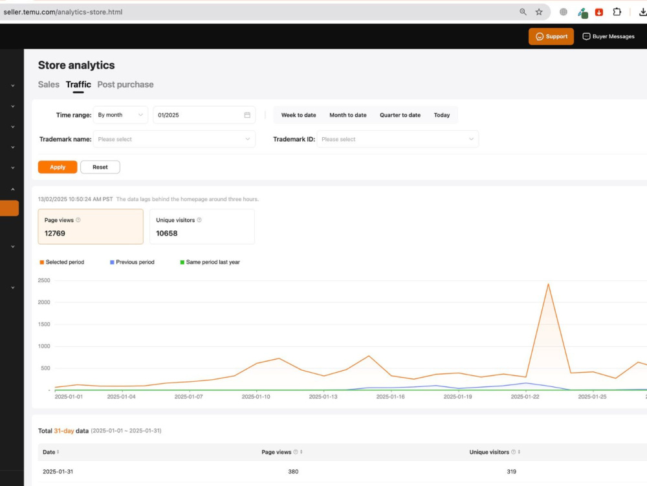Choose Month to date shortcut
Screen dimensions: 647x486
tap(348, 115)
